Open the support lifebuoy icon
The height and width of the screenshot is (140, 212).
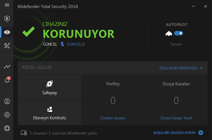click(7, 128)
